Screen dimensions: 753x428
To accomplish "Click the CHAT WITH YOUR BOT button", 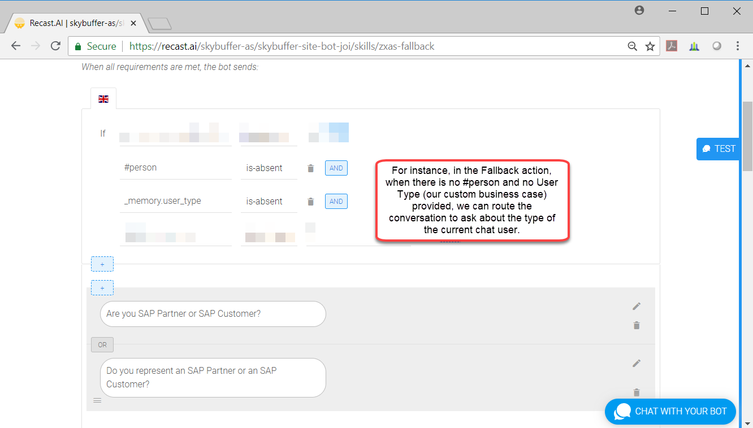I will click(x=670, y=411).
